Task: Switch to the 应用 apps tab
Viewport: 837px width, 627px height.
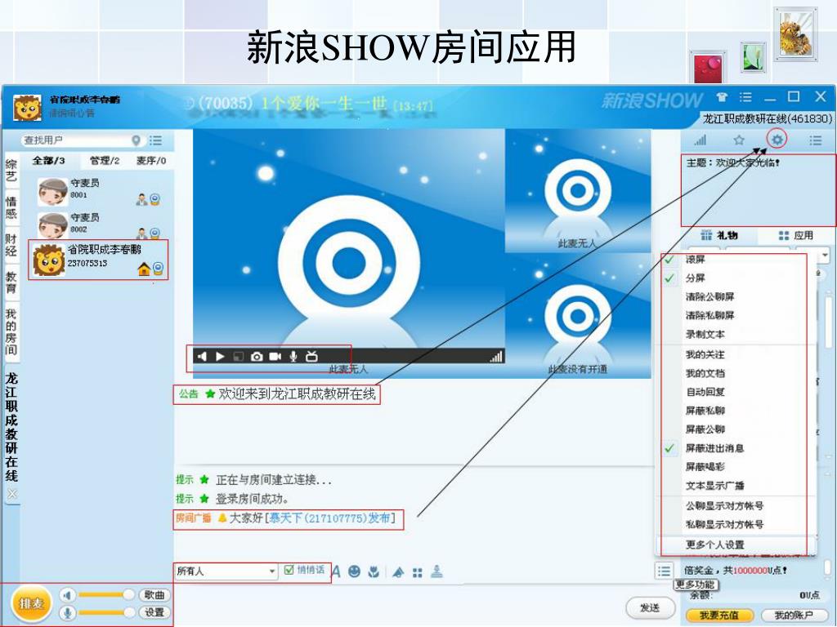Action: point(796,235)
